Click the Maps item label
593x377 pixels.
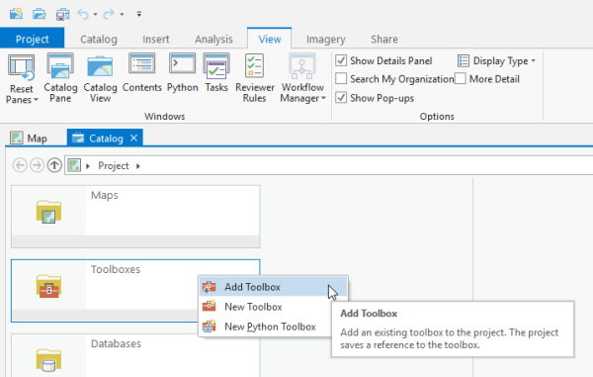105,195
